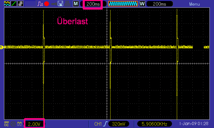Image resolution: width=214 pixels, height=128 pixels.
Task: Click the W window timebase icon
Action: click(x=142, y=4)
